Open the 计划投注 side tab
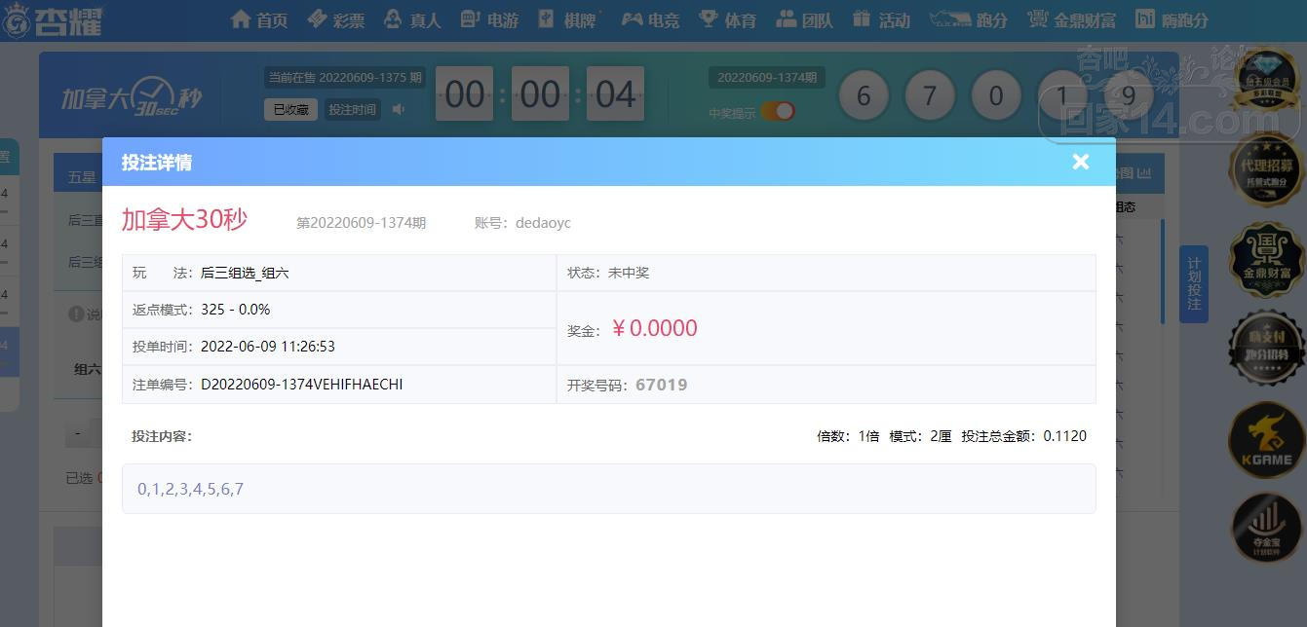The height and width of the screenshot is (627, 1307). [1194, 283]
